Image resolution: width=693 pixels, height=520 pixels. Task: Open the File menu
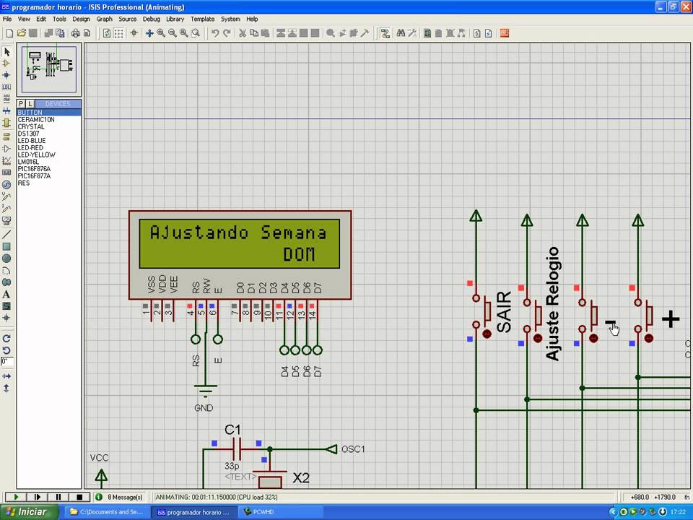[7, 19]
